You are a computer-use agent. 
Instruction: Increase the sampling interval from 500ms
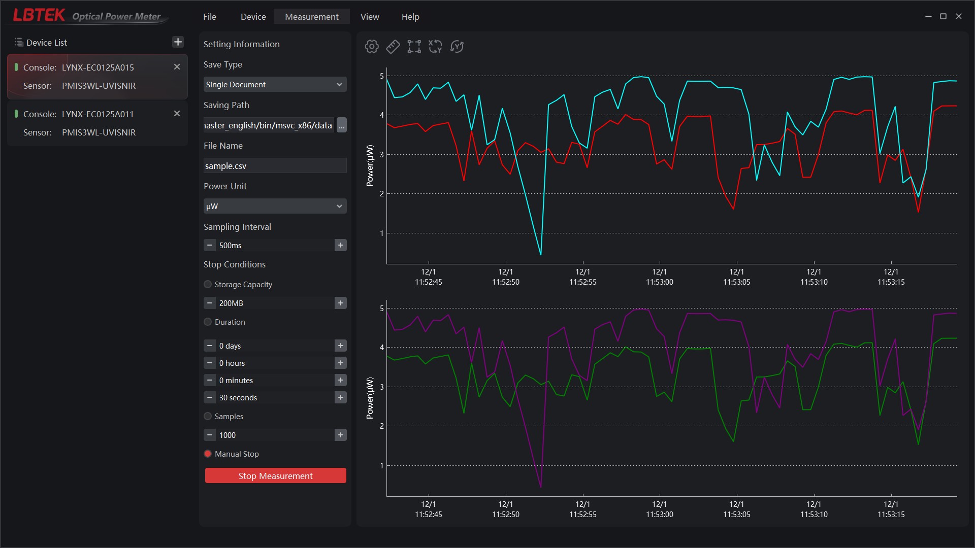(341, 246)
